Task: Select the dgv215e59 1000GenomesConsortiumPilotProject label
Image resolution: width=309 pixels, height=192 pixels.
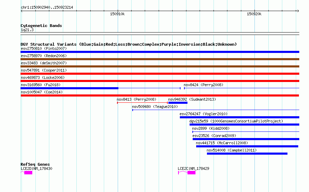Action: 236,121
